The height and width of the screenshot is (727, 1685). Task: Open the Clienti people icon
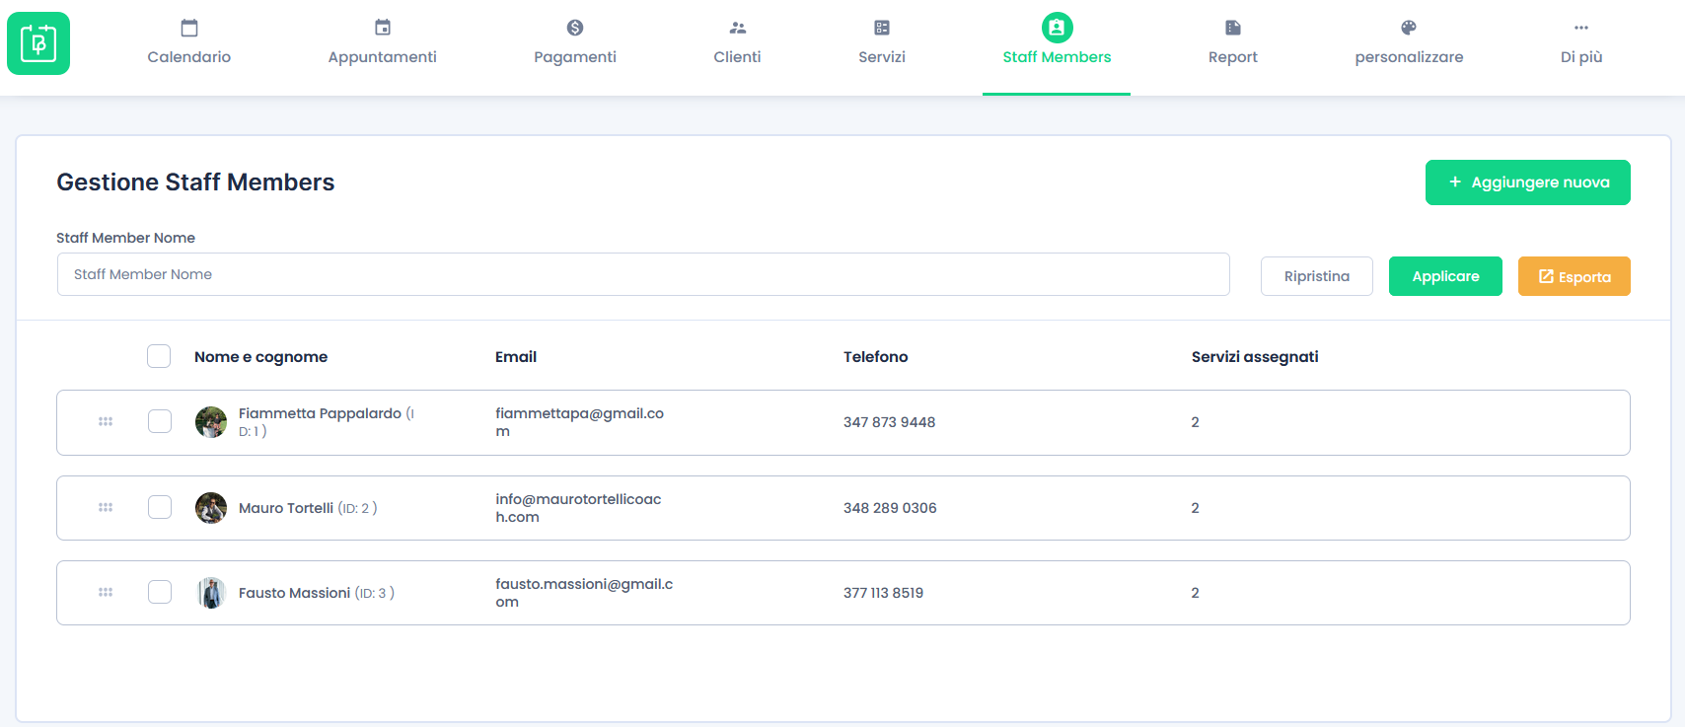tap(737, 28)
